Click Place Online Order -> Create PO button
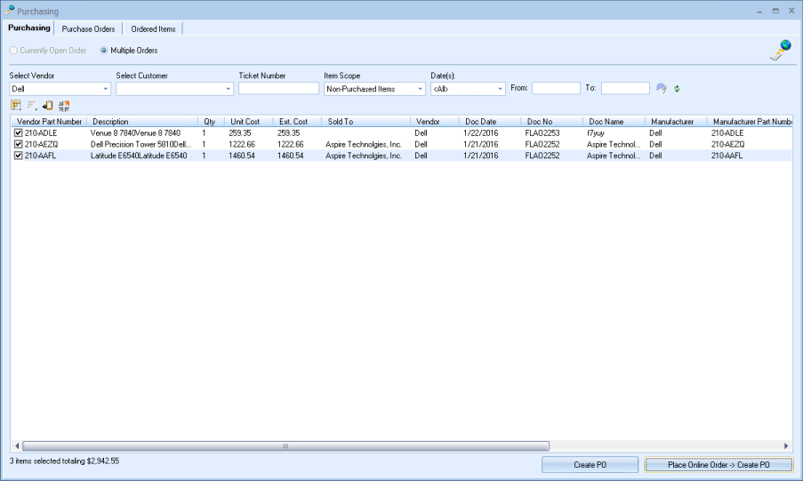The width and height of the screenshot is (803, 481). [719, 465]
